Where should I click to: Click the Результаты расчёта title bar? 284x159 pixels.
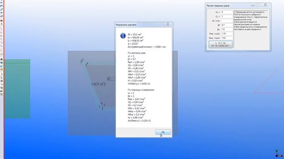coord(139,25)
